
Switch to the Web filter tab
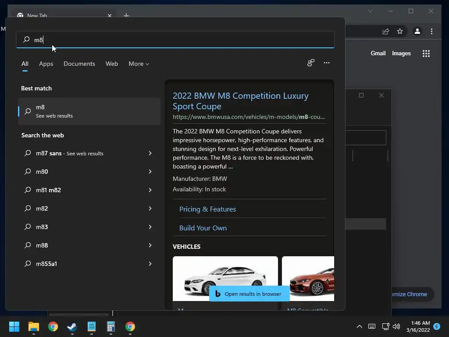point(112,64)
